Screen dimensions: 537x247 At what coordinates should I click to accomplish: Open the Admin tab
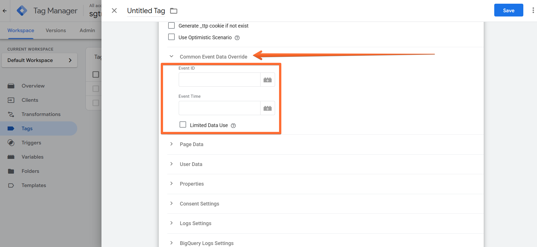pos(87,30)
